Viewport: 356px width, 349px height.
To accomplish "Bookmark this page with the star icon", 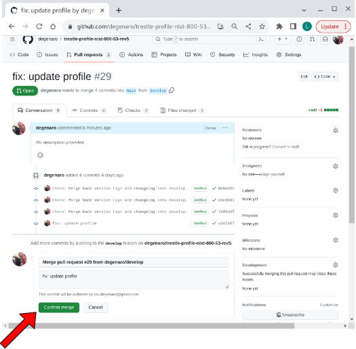I will pyautogui.click(x=262, y=26).
